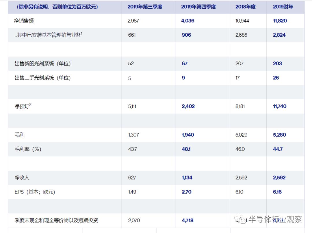
Task: Click net bookings value 11,740
Action: pos(280,106)
